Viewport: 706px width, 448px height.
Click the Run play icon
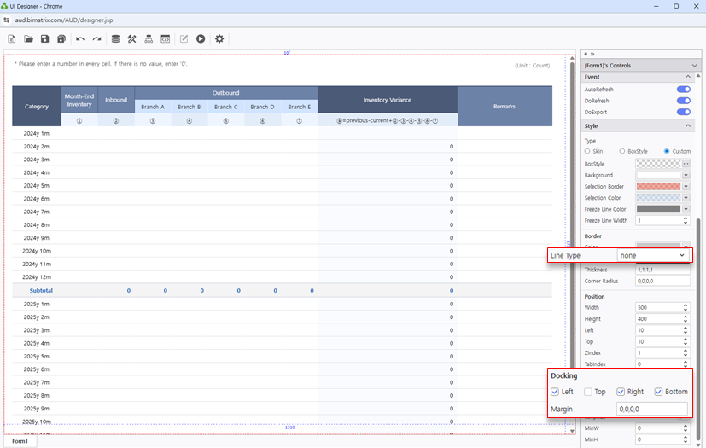[x=201, y=39]
